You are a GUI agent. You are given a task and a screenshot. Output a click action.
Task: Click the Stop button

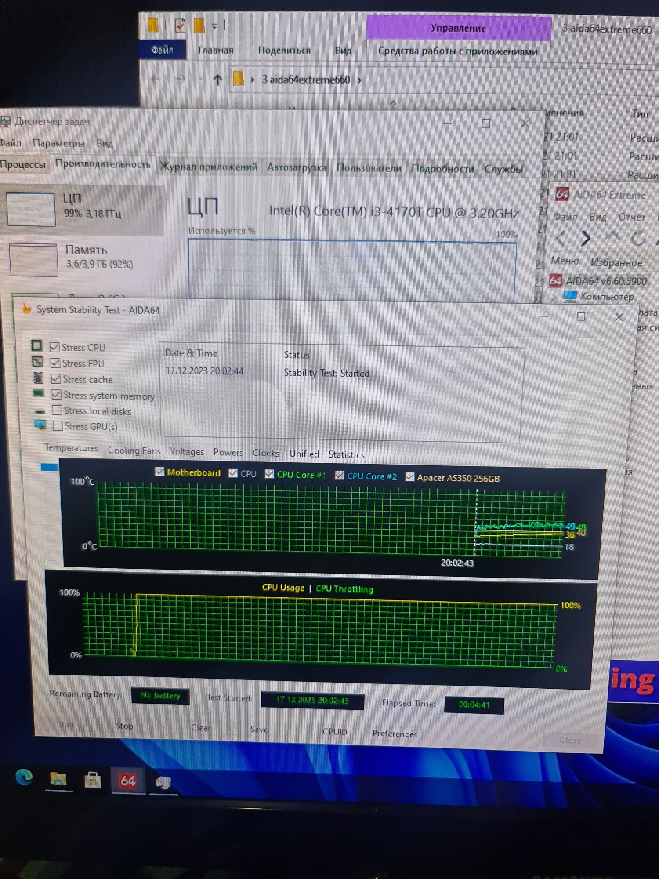pos(124,726)
